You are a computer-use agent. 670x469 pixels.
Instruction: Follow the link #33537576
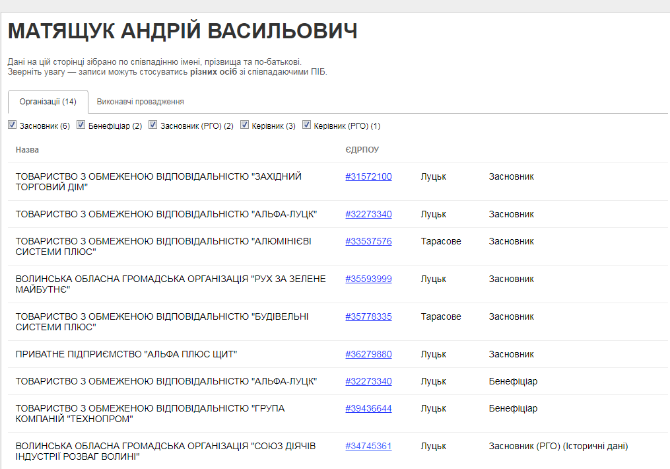368,241
